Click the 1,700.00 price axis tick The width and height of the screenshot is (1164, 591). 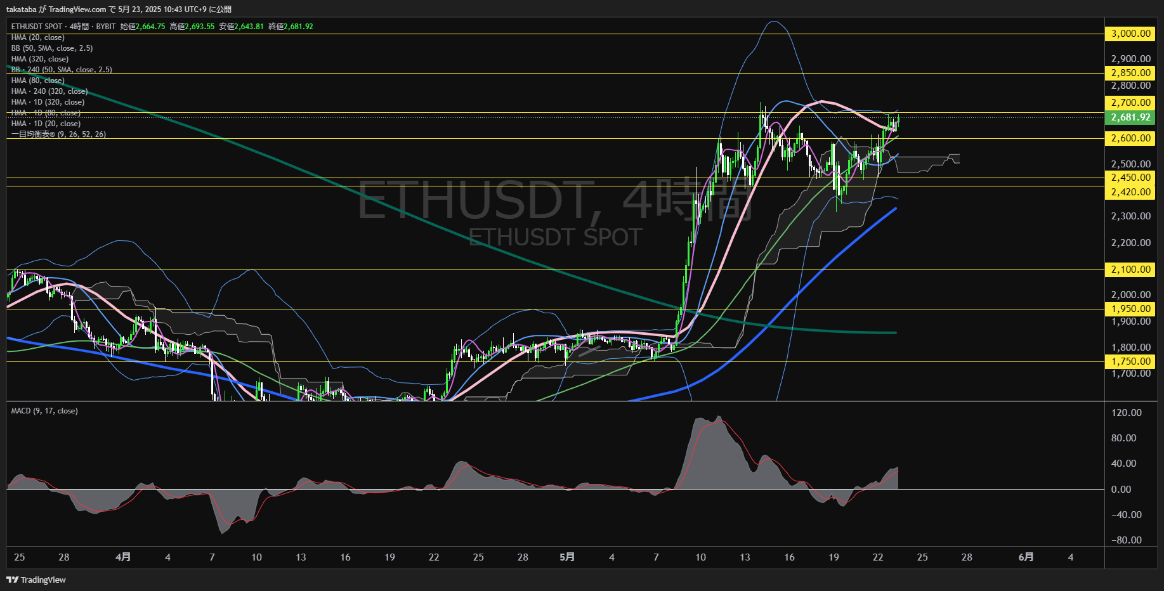pos(1130,373)
